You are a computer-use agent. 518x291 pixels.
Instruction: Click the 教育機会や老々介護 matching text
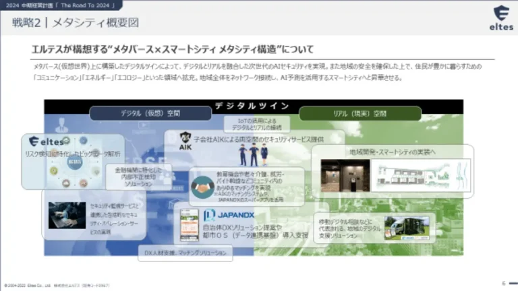pos(250,187)
